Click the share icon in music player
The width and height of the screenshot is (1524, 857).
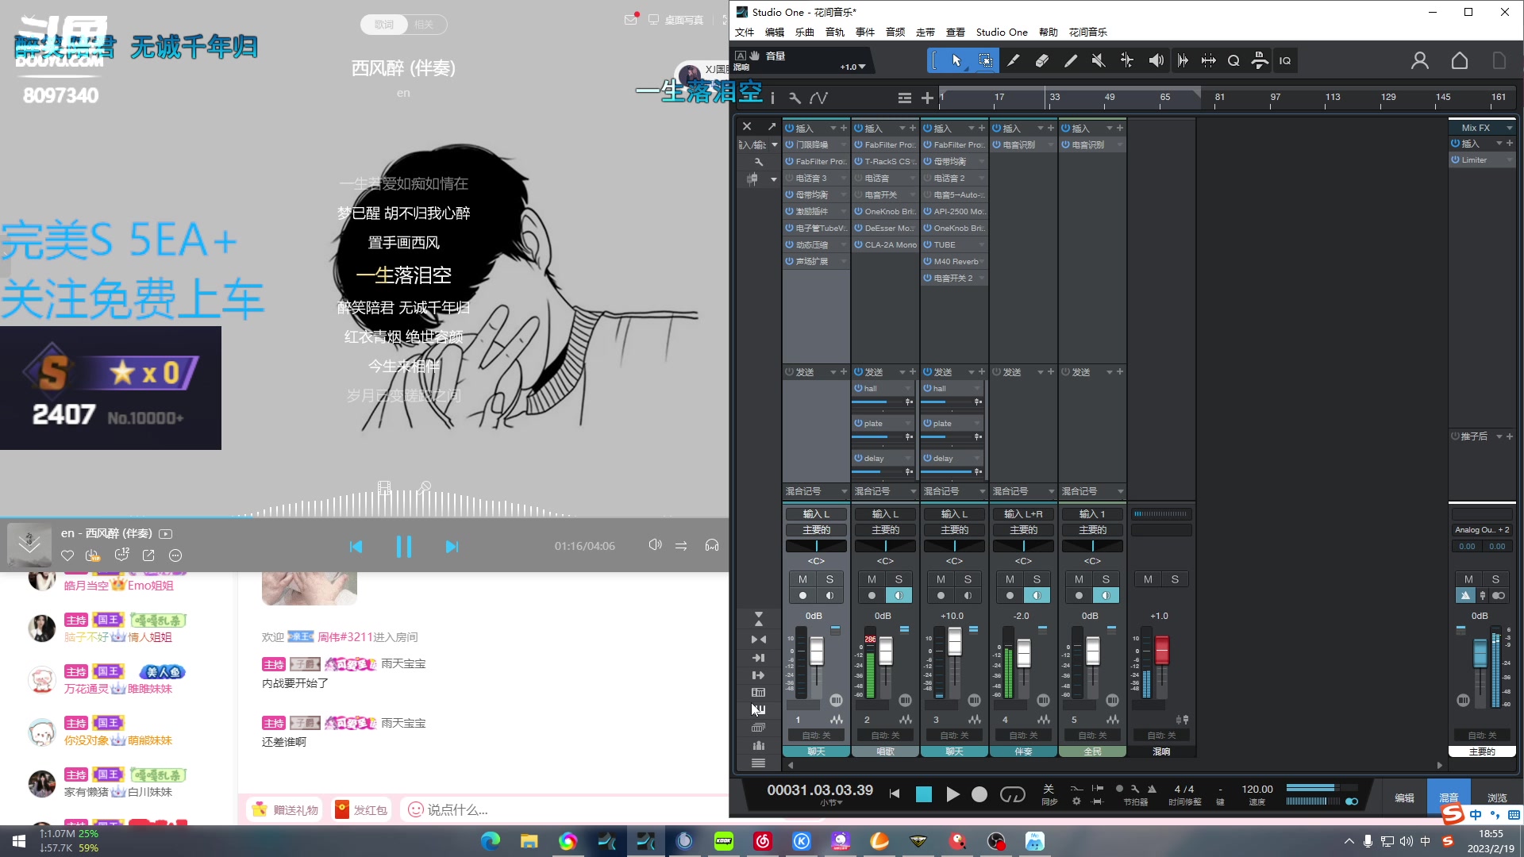[148, 555]
